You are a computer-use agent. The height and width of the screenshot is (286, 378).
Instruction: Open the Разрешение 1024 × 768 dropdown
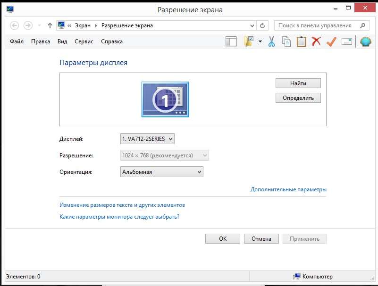coord(164,155)
